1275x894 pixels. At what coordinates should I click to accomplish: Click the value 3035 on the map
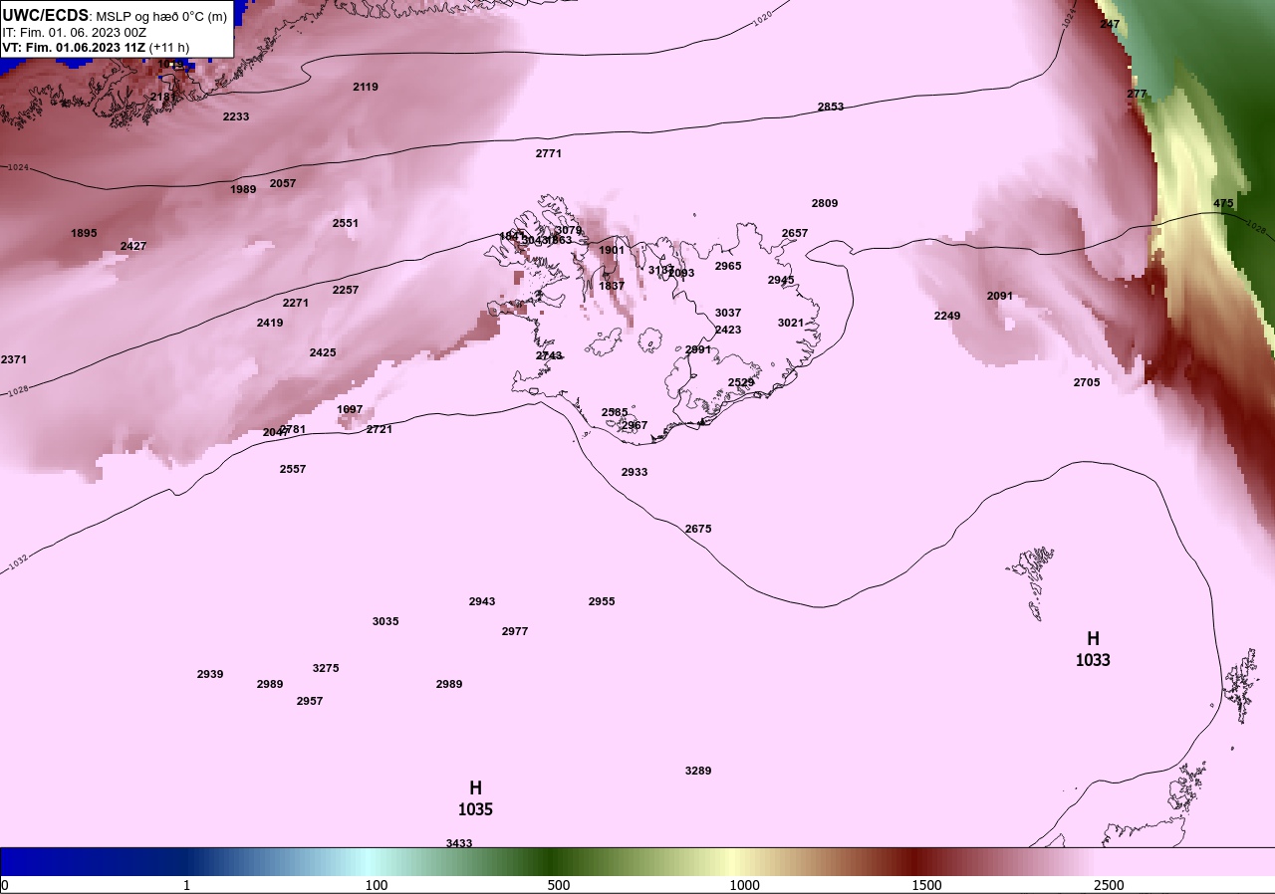385,621
